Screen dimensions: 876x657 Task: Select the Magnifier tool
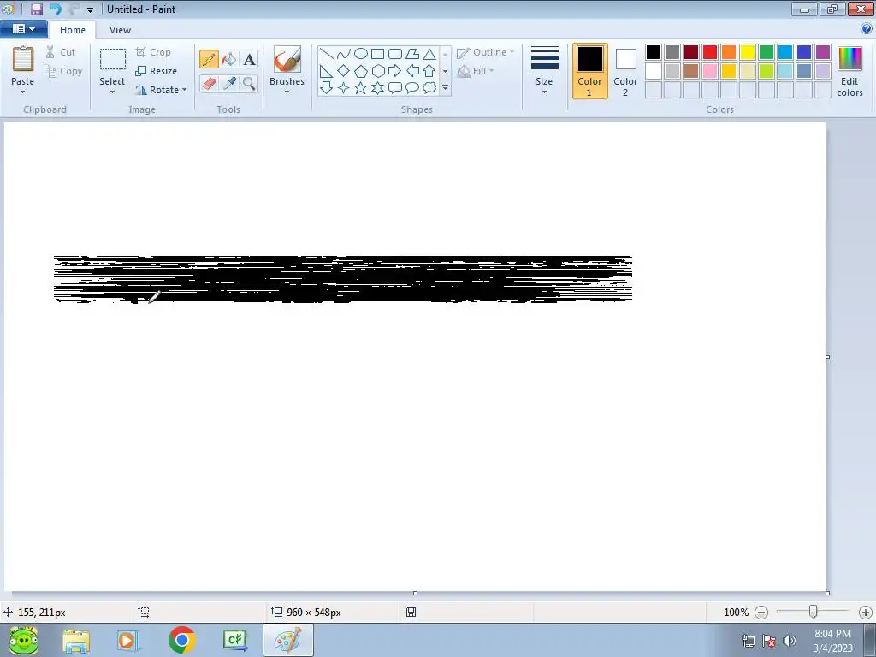(x=249, y=84)
